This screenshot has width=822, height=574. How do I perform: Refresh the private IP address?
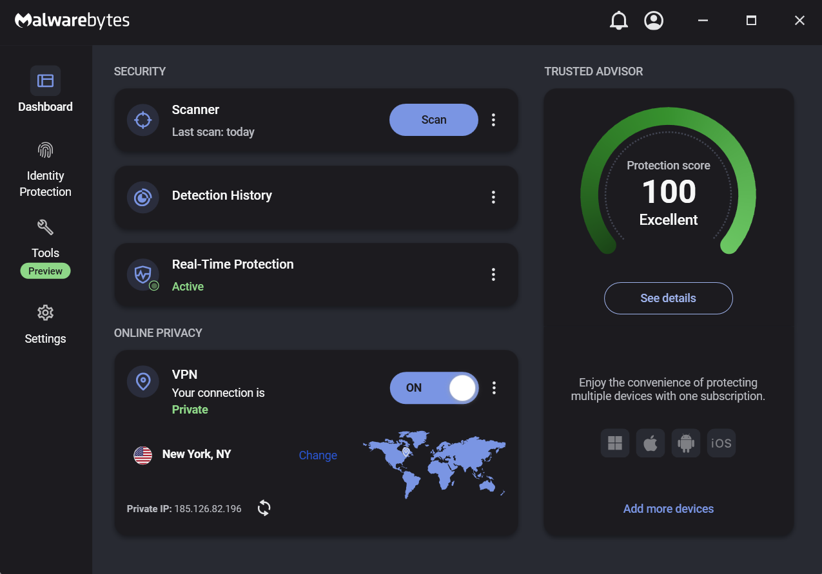coord(264,508)
